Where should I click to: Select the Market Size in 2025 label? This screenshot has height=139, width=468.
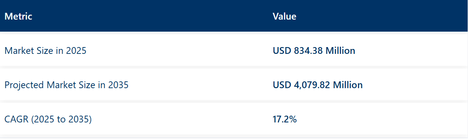click(x=45, y=50)
